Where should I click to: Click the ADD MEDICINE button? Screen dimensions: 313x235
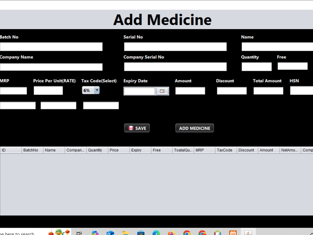(195, 128)
